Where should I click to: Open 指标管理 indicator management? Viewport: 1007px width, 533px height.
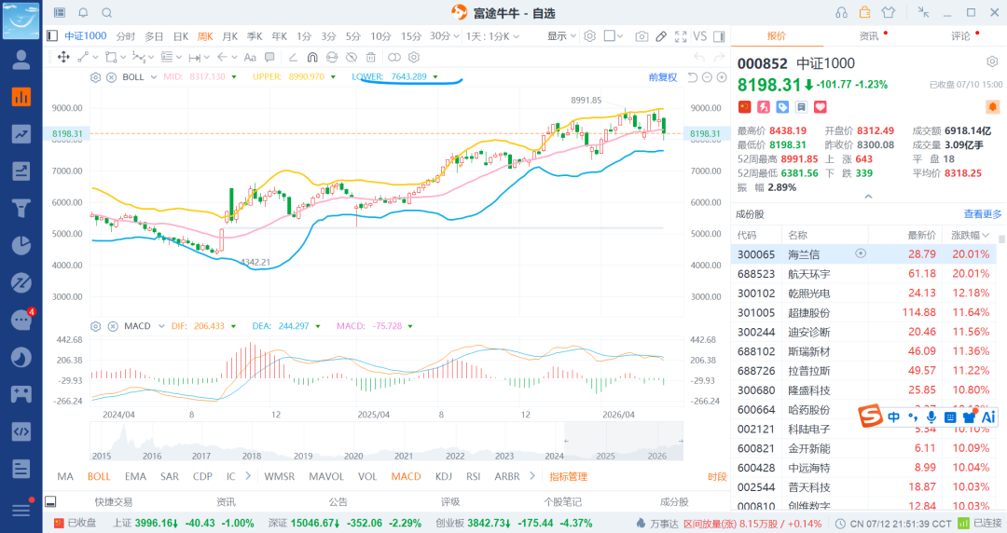tap(569, 476)
